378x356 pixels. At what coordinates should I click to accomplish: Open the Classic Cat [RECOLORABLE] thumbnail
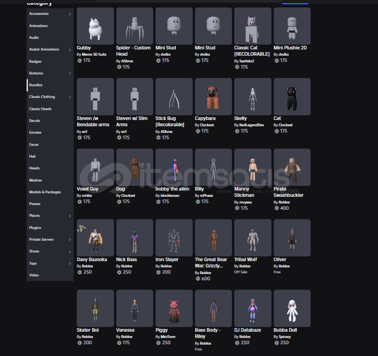(253, 26)
